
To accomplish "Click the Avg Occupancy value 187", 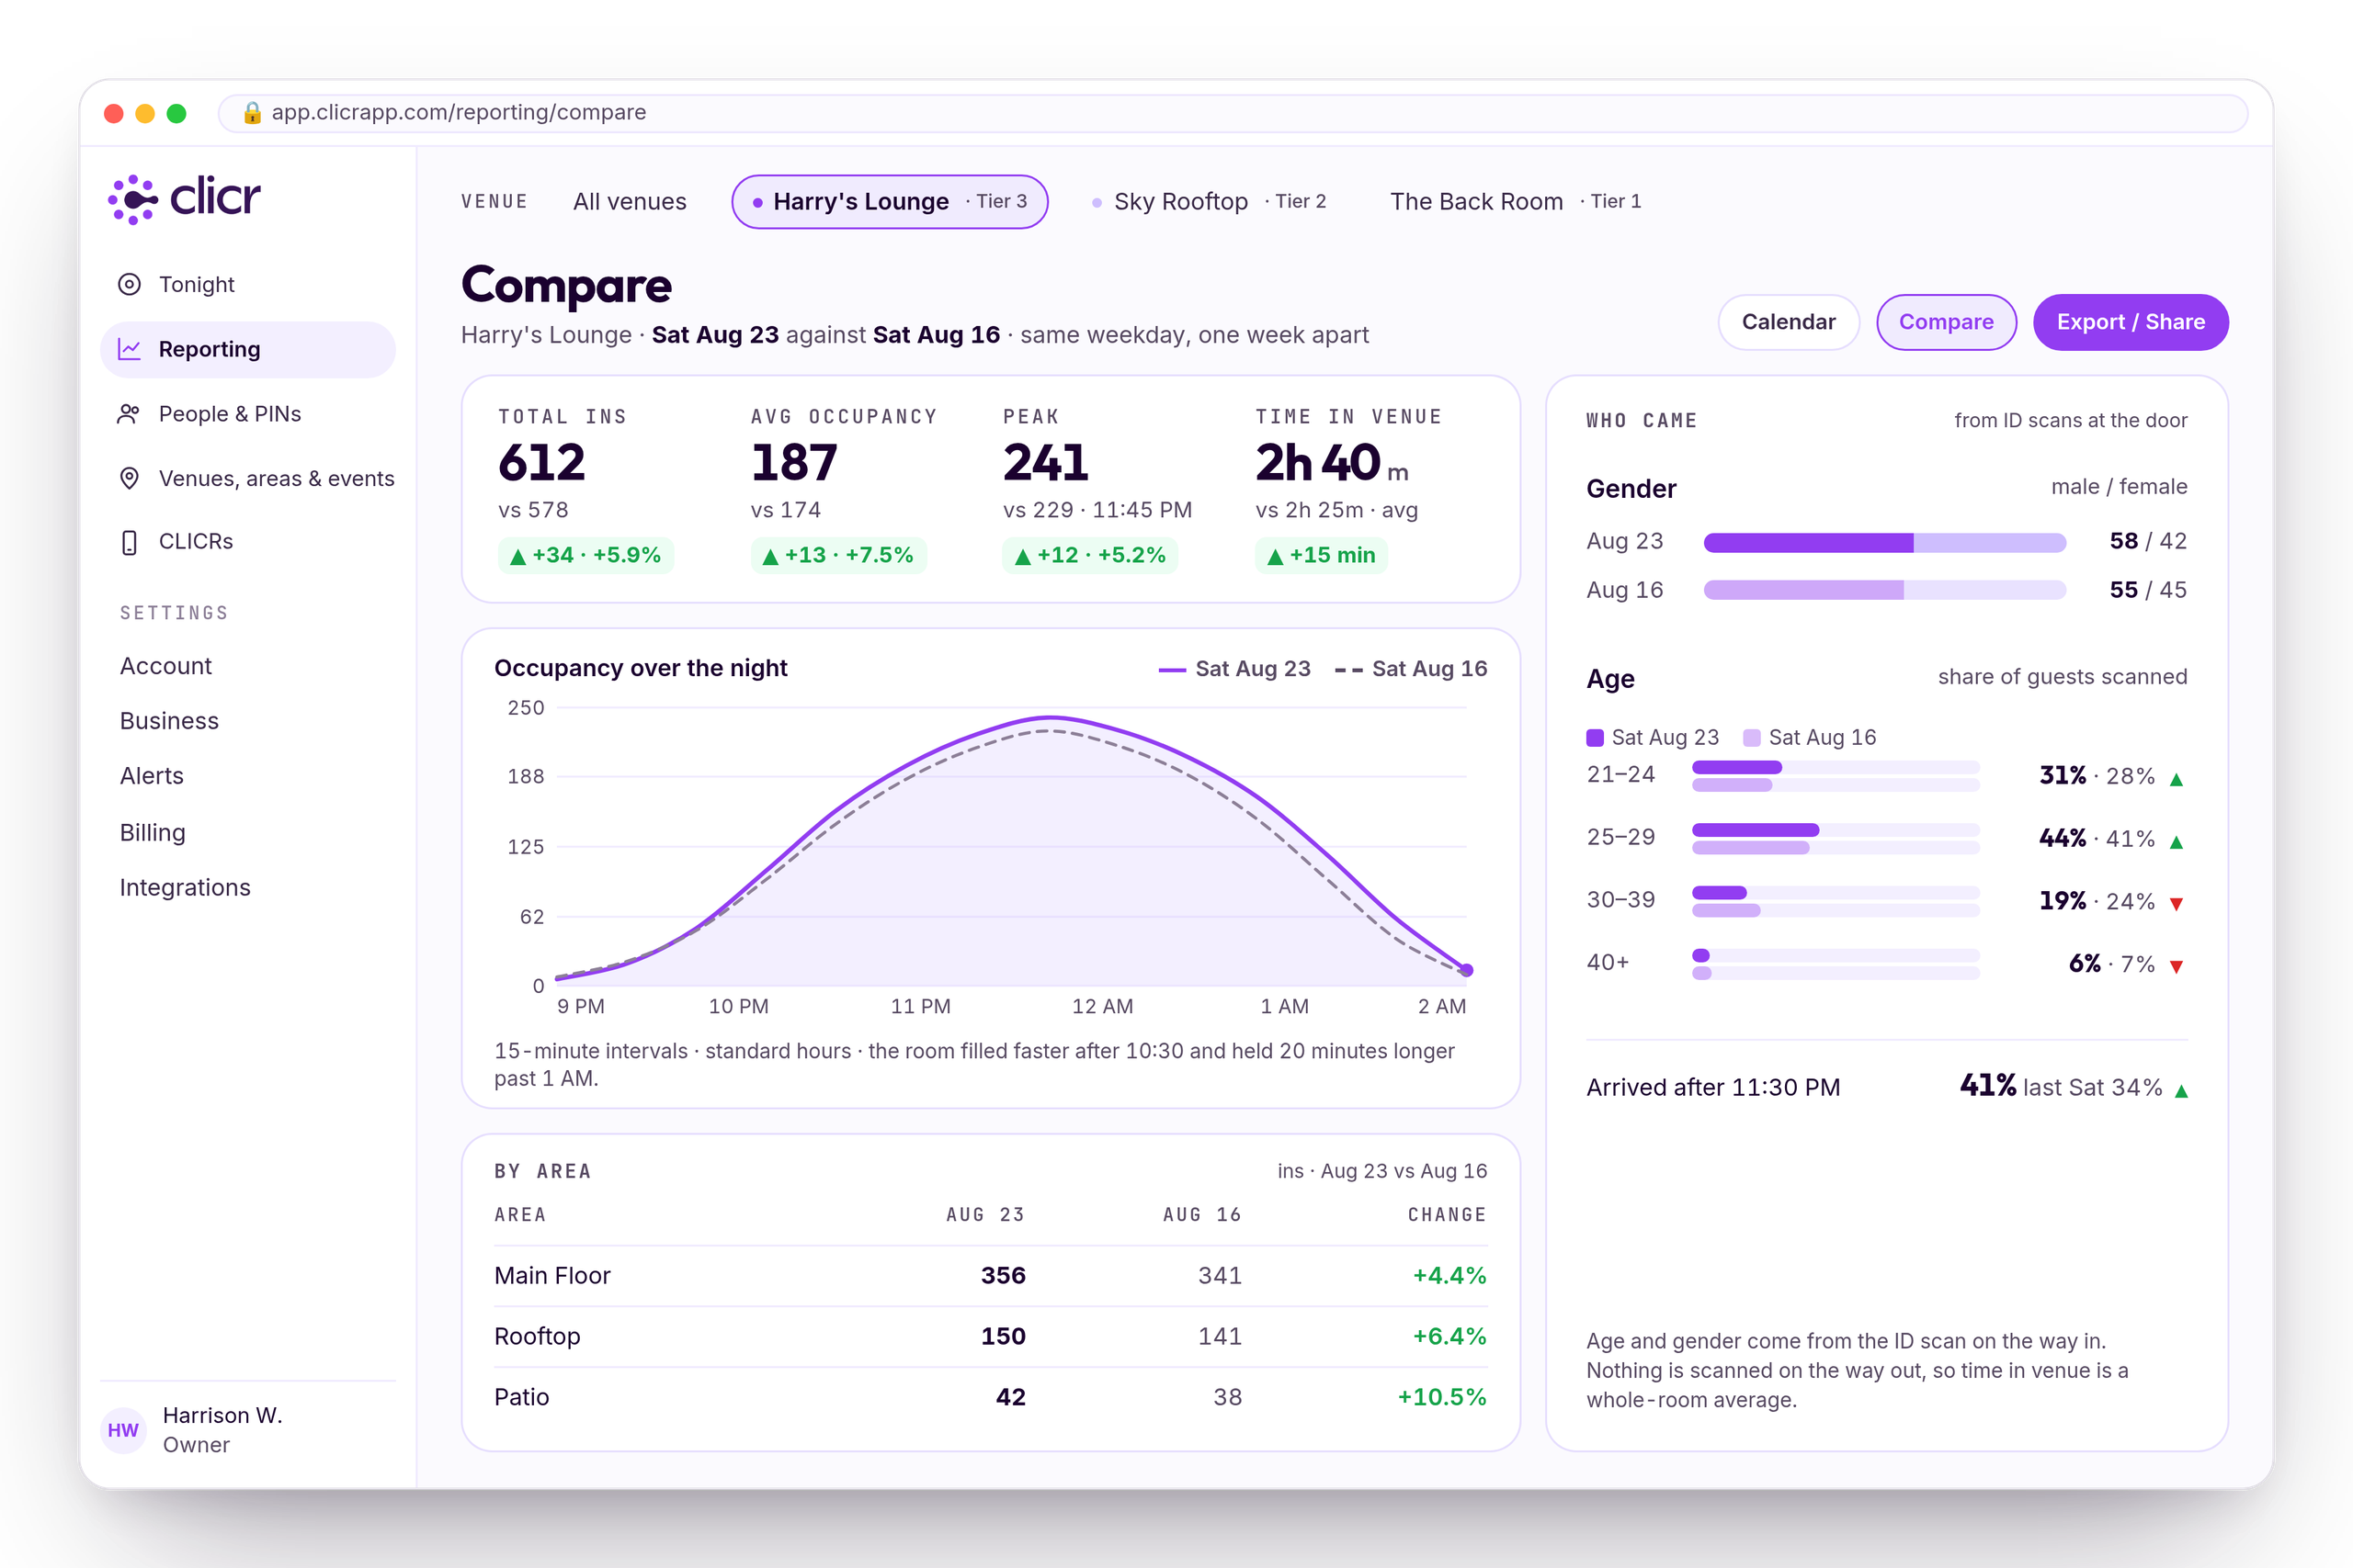I will tap(794, 463).
